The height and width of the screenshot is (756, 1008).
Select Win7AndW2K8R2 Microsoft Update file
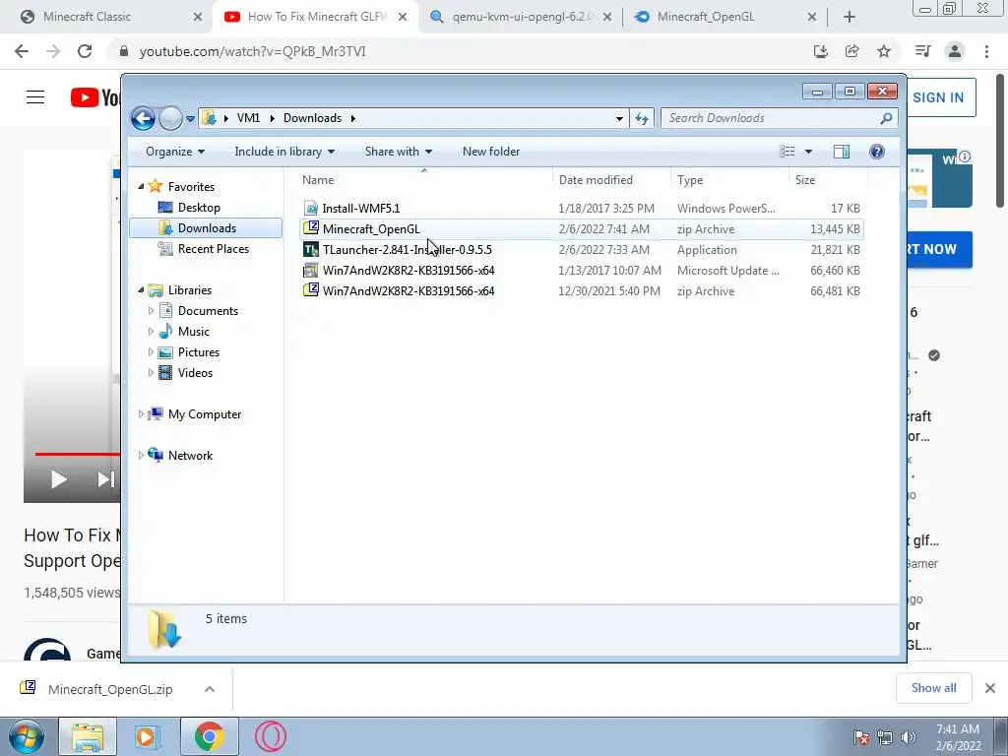tap(582, 270)
